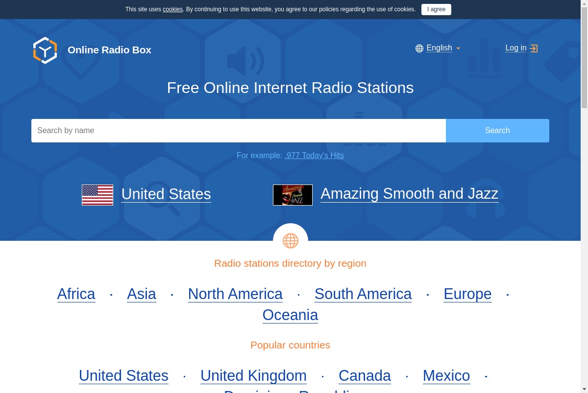Click the Online Radio Box hexagon logo

click(45, 50)
